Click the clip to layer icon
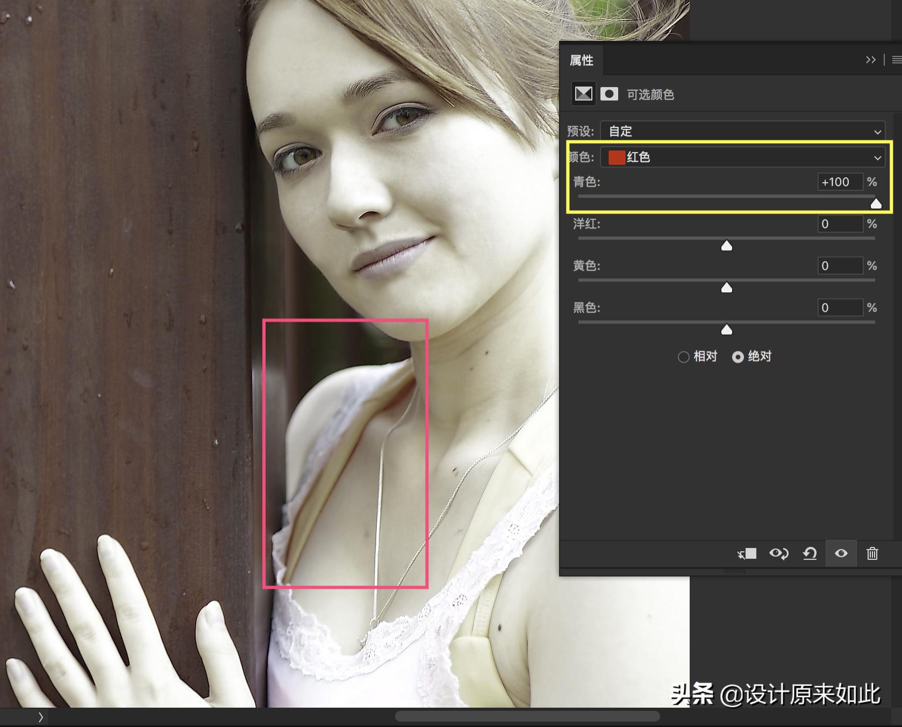Screen dimensions: 902x727 [x=747, y=553]
